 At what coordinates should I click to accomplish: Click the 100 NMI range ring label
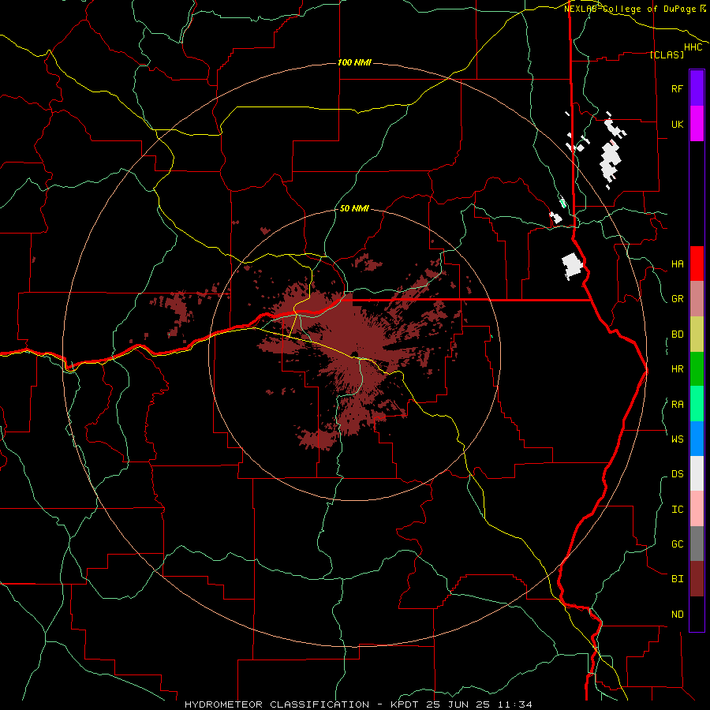[x=354, y=62]
